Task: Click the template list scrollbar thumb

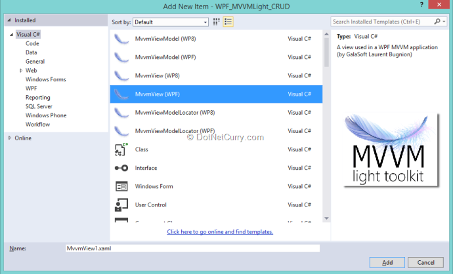Action: pos(326,52)
